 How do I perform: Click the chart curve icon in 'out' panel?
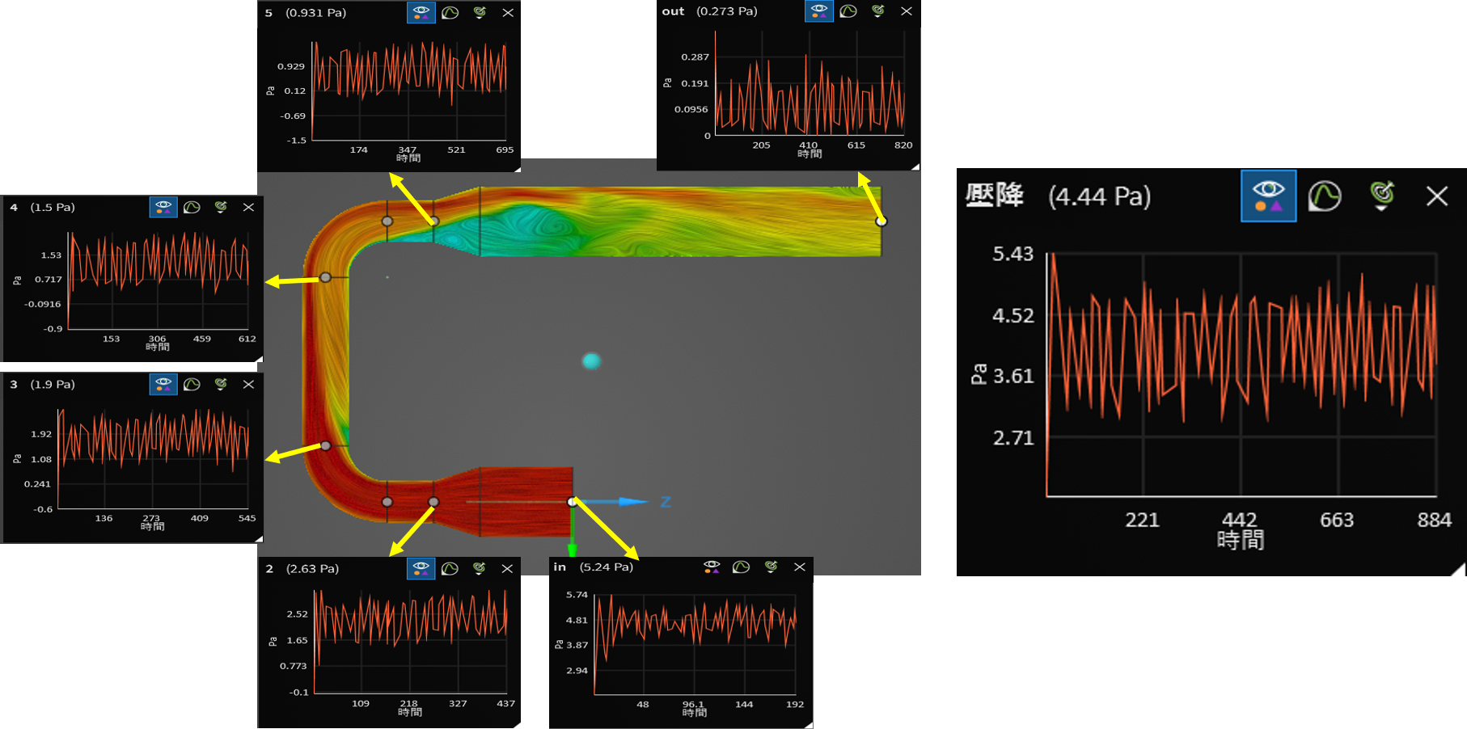tap(848, 11)
